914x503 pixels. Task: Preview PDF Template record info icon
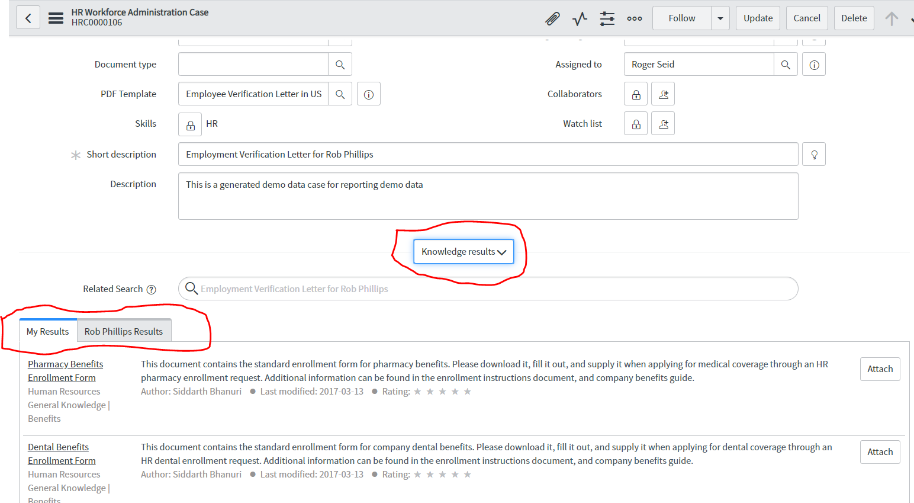pos(369,94)
